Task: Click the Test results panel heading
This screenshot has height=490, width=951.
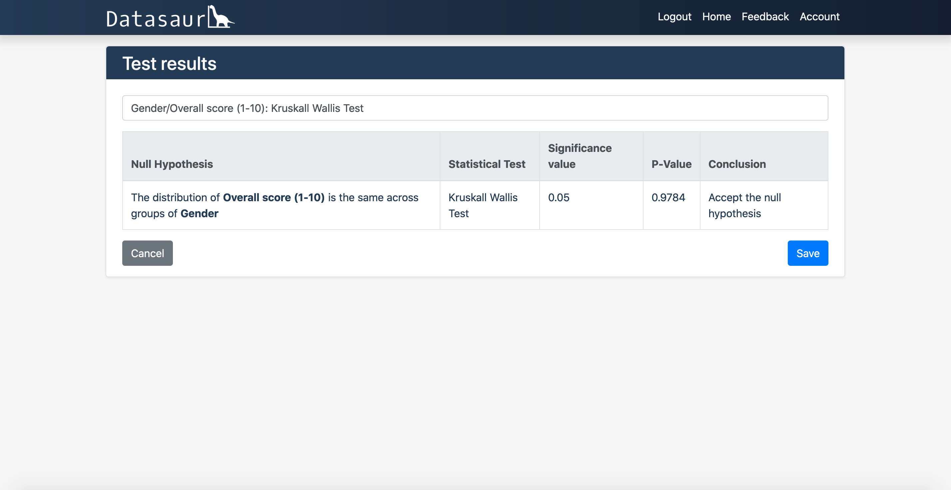Action: pyautogui.click(x=169, y=64)
